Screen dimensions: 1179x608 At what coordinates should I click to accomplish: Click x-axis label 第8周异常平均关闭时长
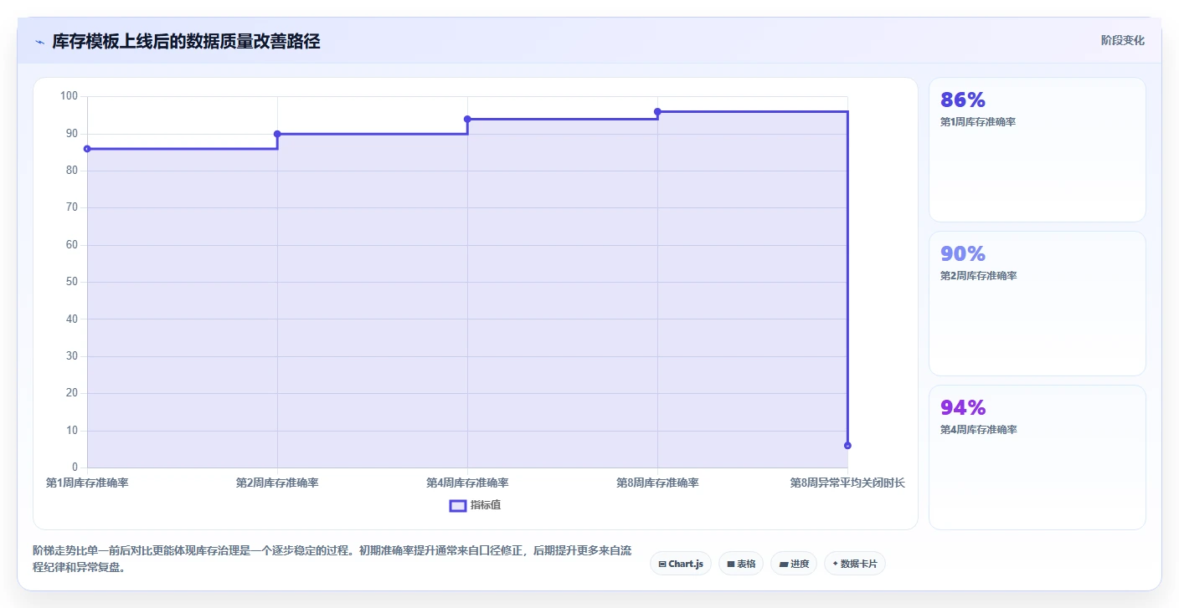click(847, 483)
